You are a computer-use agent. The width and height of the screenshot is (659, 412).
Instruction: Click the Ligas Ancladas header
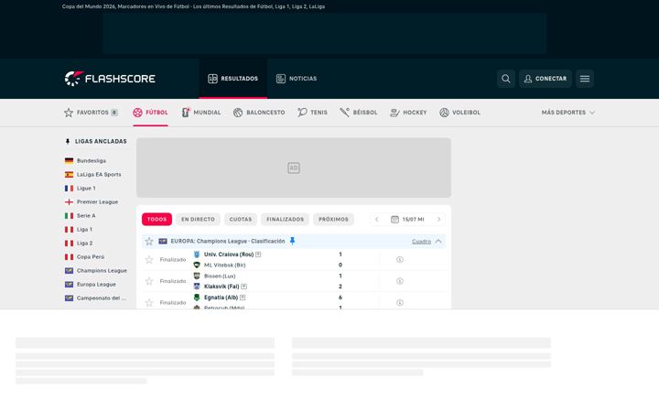pyautogui.click(x=96, y=141)
